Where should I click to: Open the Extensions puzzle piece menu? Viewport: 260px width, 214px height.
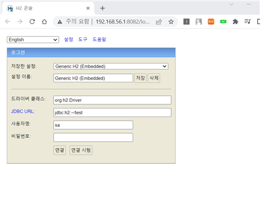click(235, 21)
